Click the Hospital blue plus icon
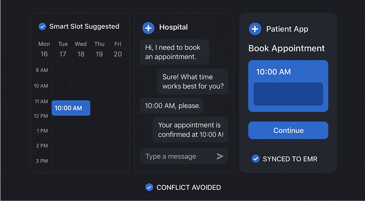The image size is (365, 201). (148, 28)
